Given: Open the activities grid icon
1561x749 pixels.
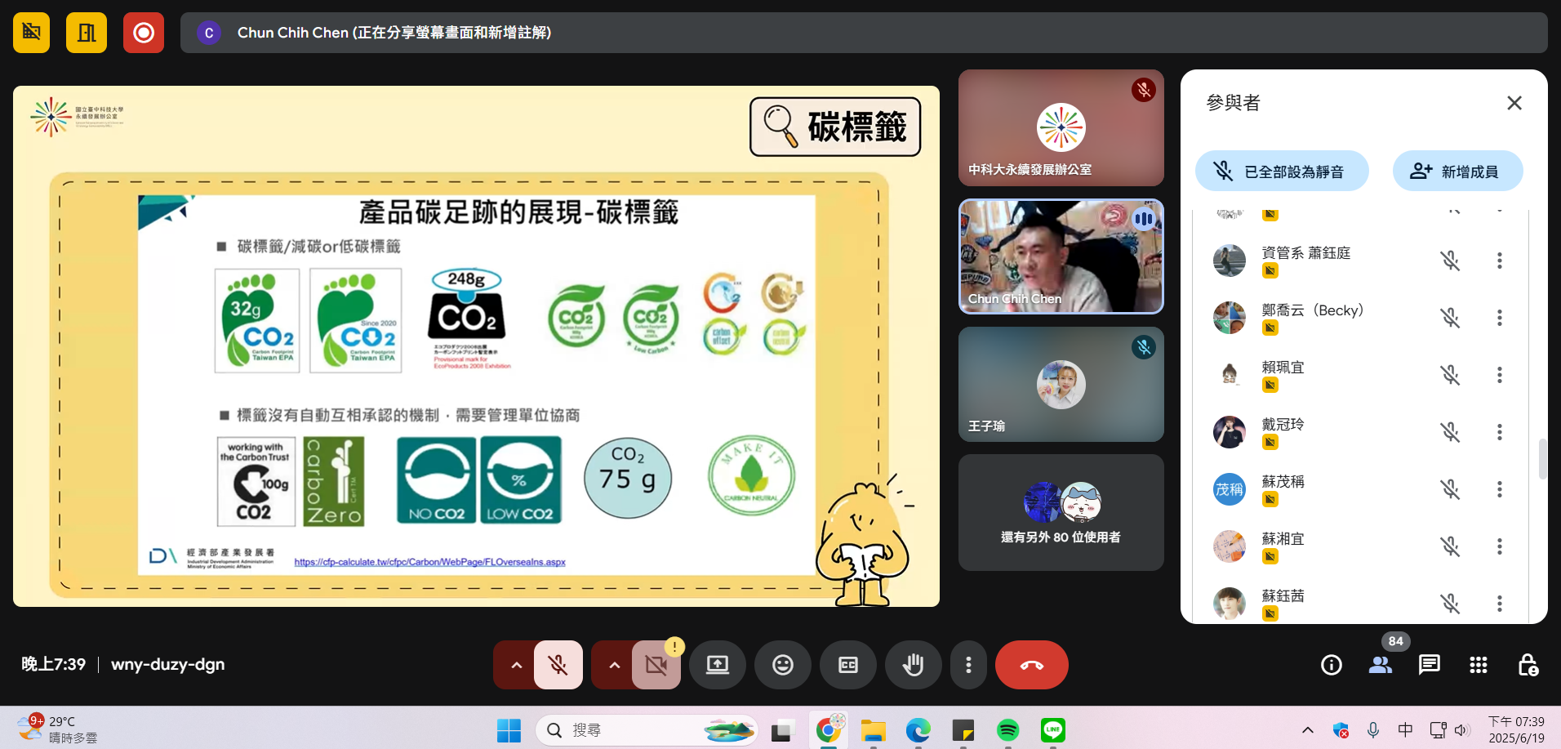Looking at the screenshot, I should 1478,665.
